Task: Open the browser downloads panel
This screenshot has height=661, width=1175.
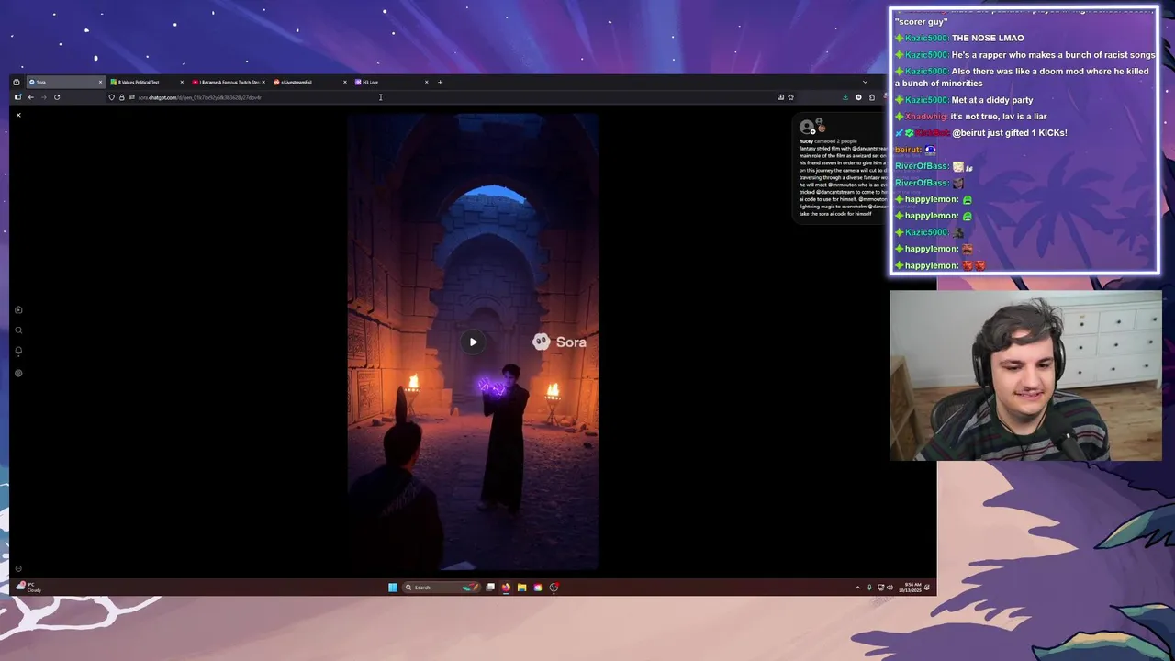Action: (x=845, y=97)
